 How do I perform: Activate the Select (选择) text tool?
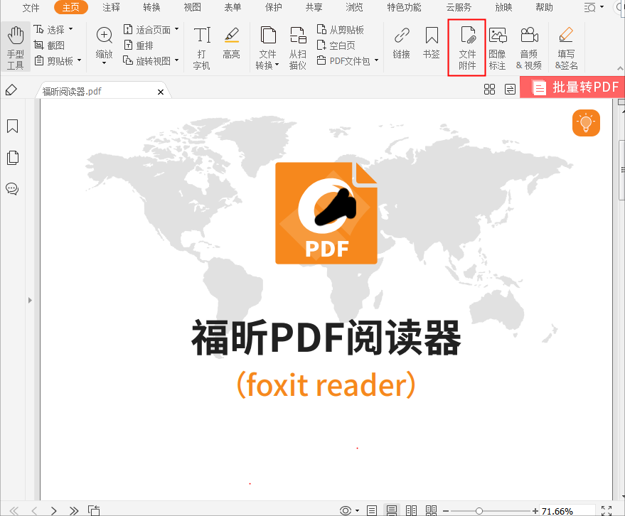(49, 30)
